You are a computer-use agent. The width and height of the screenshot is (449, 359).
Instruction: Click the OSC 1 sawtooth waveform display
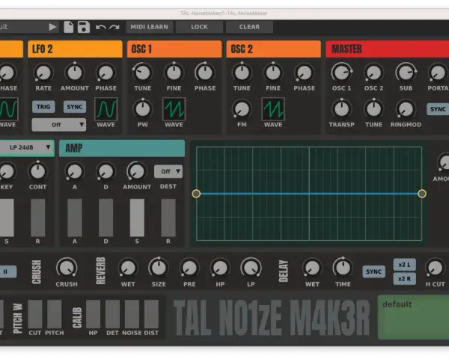(x=174, y=109)
